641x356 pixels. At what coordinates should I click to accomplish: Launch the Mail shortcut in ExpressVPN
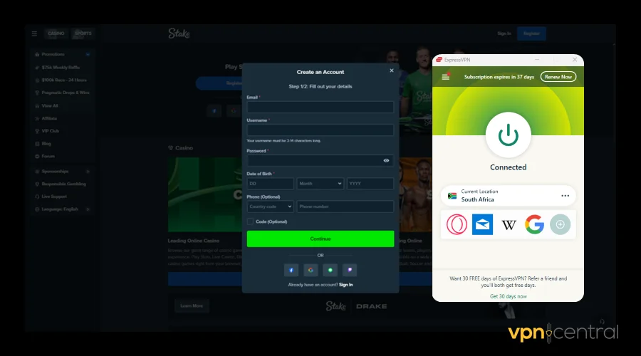(482, 224)
